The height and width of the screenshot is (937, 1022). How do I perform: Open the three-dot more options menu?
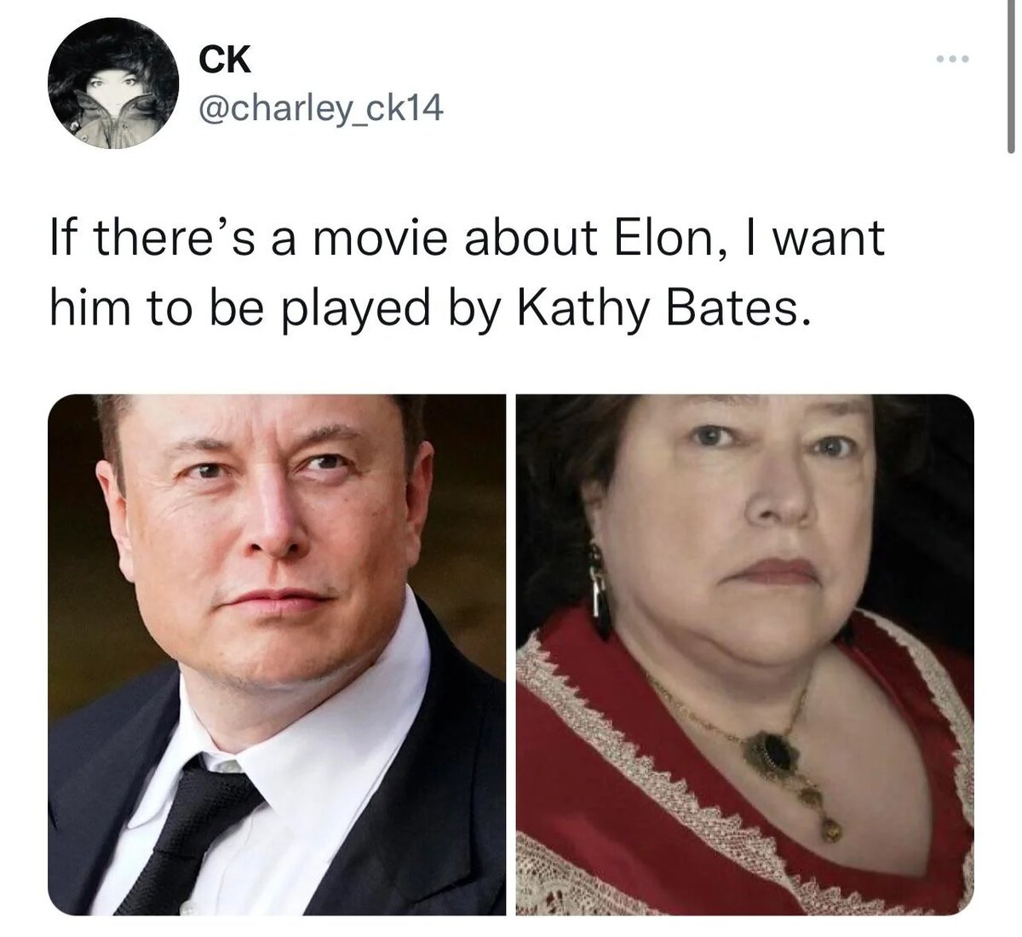[951, 60]
